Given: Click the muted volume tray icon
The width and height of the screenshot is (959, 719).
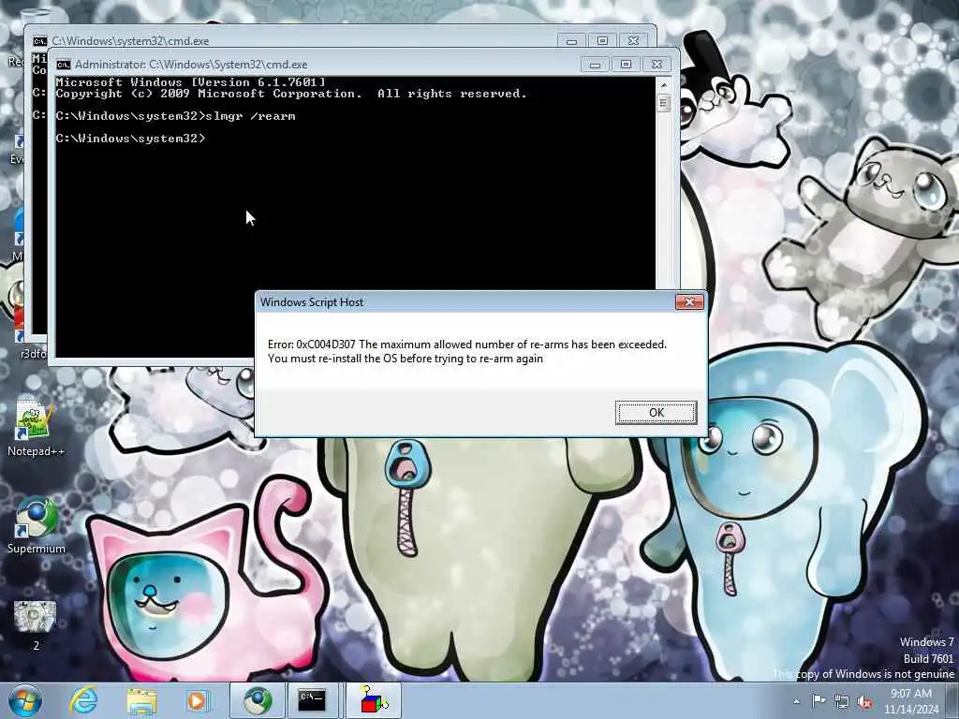Looking at the screenshot, I should pyautogui.click(x=864, y=702).
